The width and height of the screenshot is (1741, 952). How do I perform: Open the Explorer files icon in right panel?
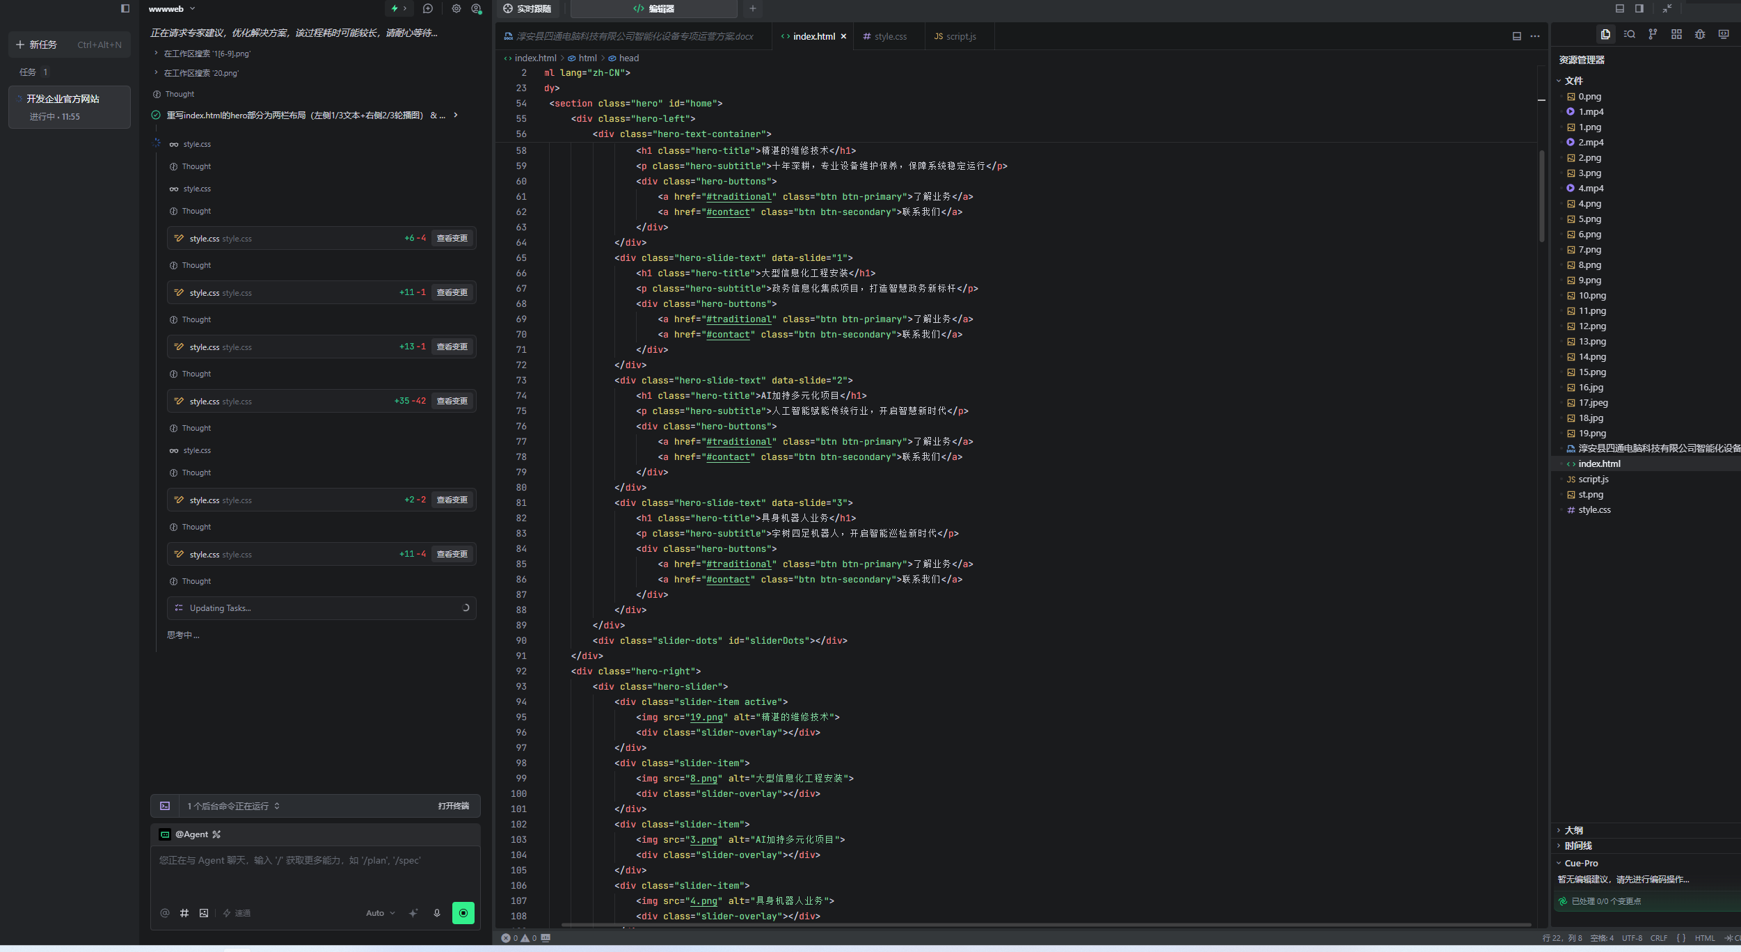click(1606, 34)
